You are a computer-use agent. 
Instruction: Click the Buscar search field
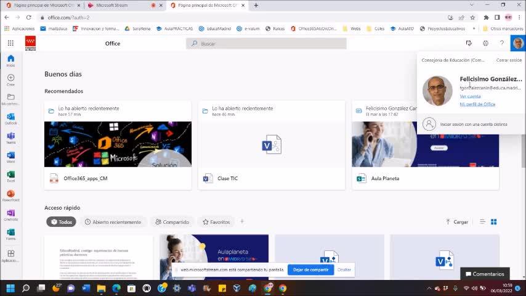click(266, 43)
